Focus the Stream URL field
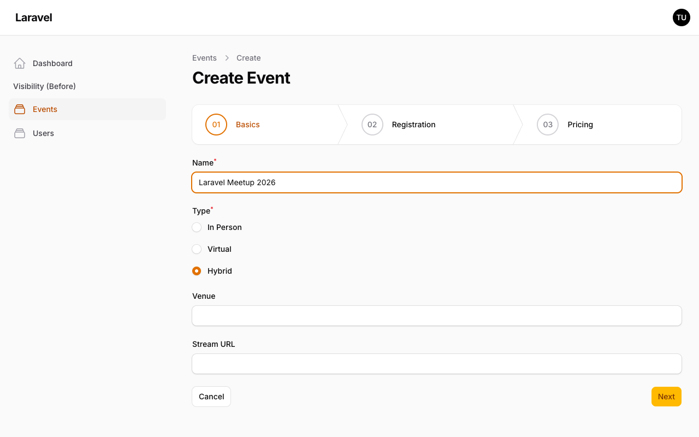The height and width of the screenshot is (437, 699). coord(436,364)
